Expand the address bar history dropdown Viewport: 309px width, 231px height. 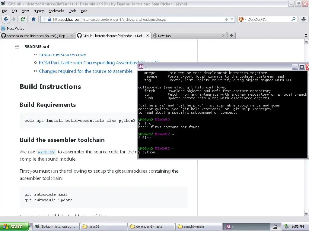click(232, 19)
